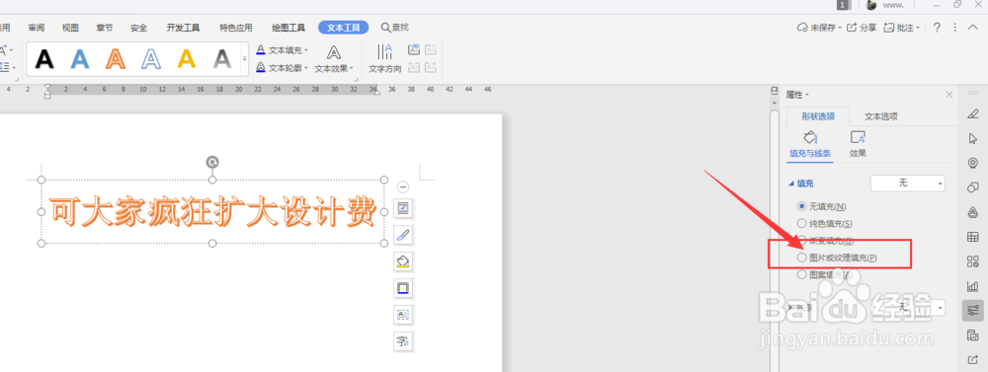
Task: Switch to the 绘图工具 tab
Action: pos(288,28)
